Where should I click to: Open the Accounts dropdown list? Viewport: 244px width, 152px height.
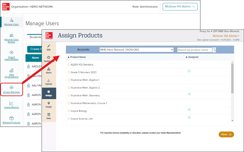coord(136,50)
